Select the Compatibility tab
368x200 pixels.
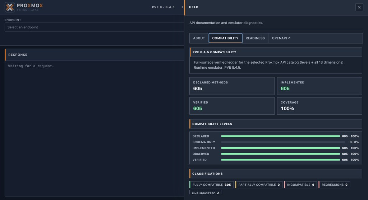[x=225, y=38]
